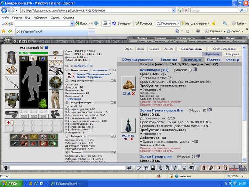Click the green shield skill icon top row
Screen dimensions: 249x187
[54, 137]
